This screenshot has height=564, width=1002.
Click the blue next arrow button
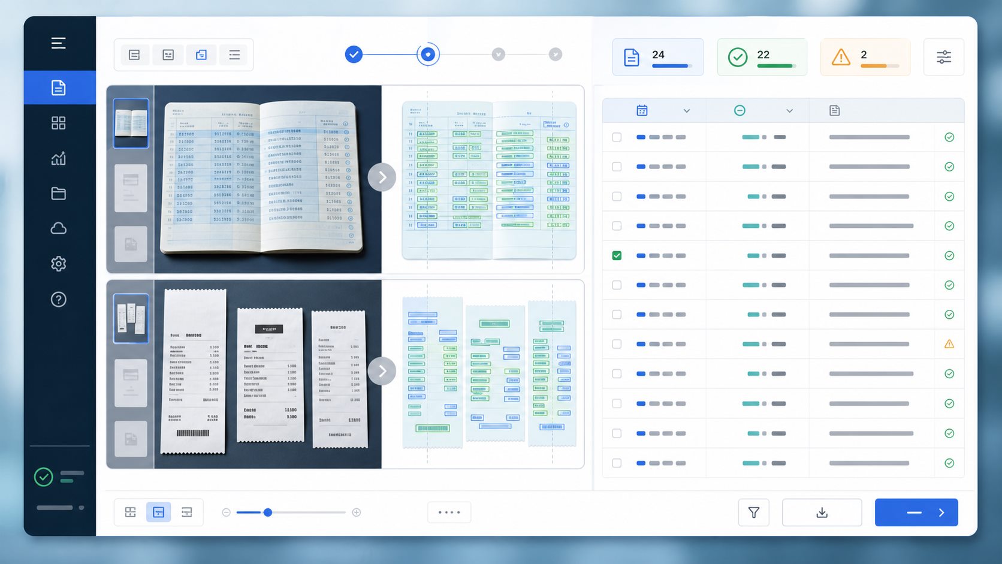(x=916, y=512)
